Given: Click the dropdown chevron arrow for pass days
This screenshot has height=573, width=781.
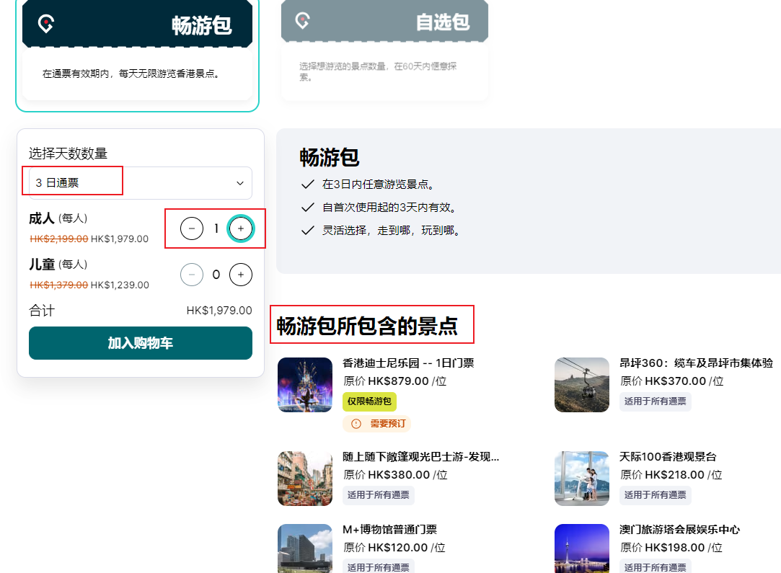Looking at the screenshot, I should (240, 183).
